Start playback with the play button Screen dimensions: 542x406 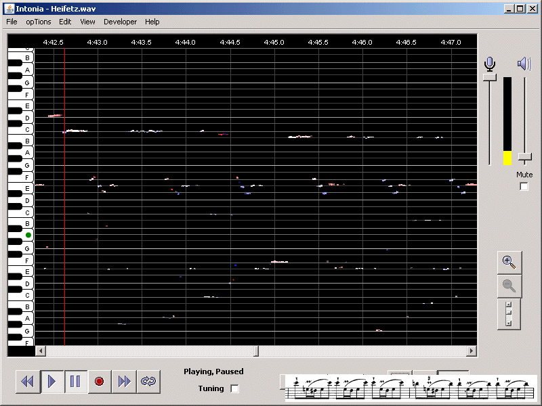tap(52, 382)
